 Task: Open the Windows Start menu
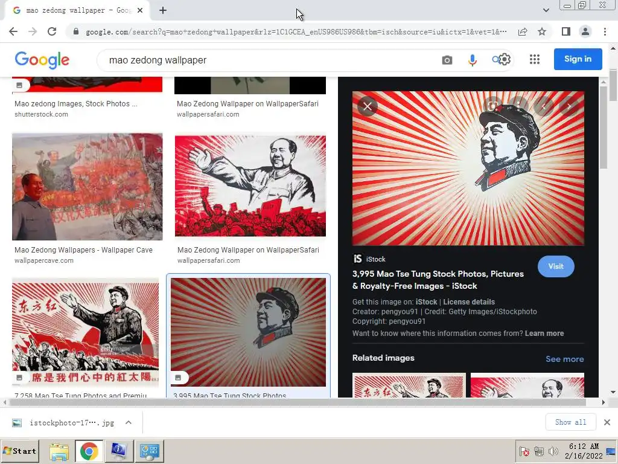(x=20, y=451)
